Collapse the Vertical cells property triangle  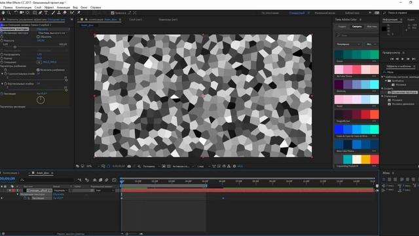(2, 84)
